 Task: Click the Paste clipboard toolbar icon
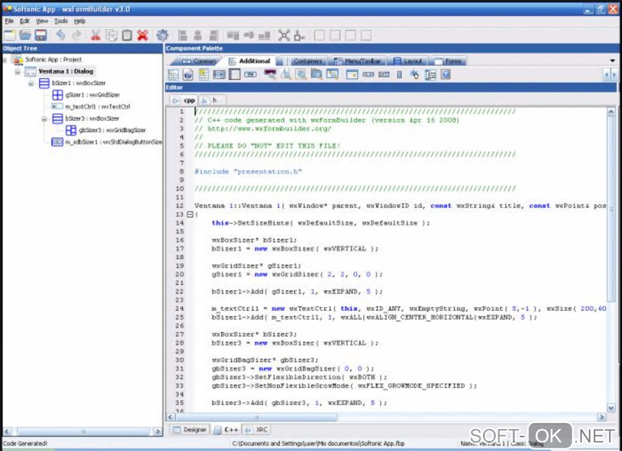[127, 35]
